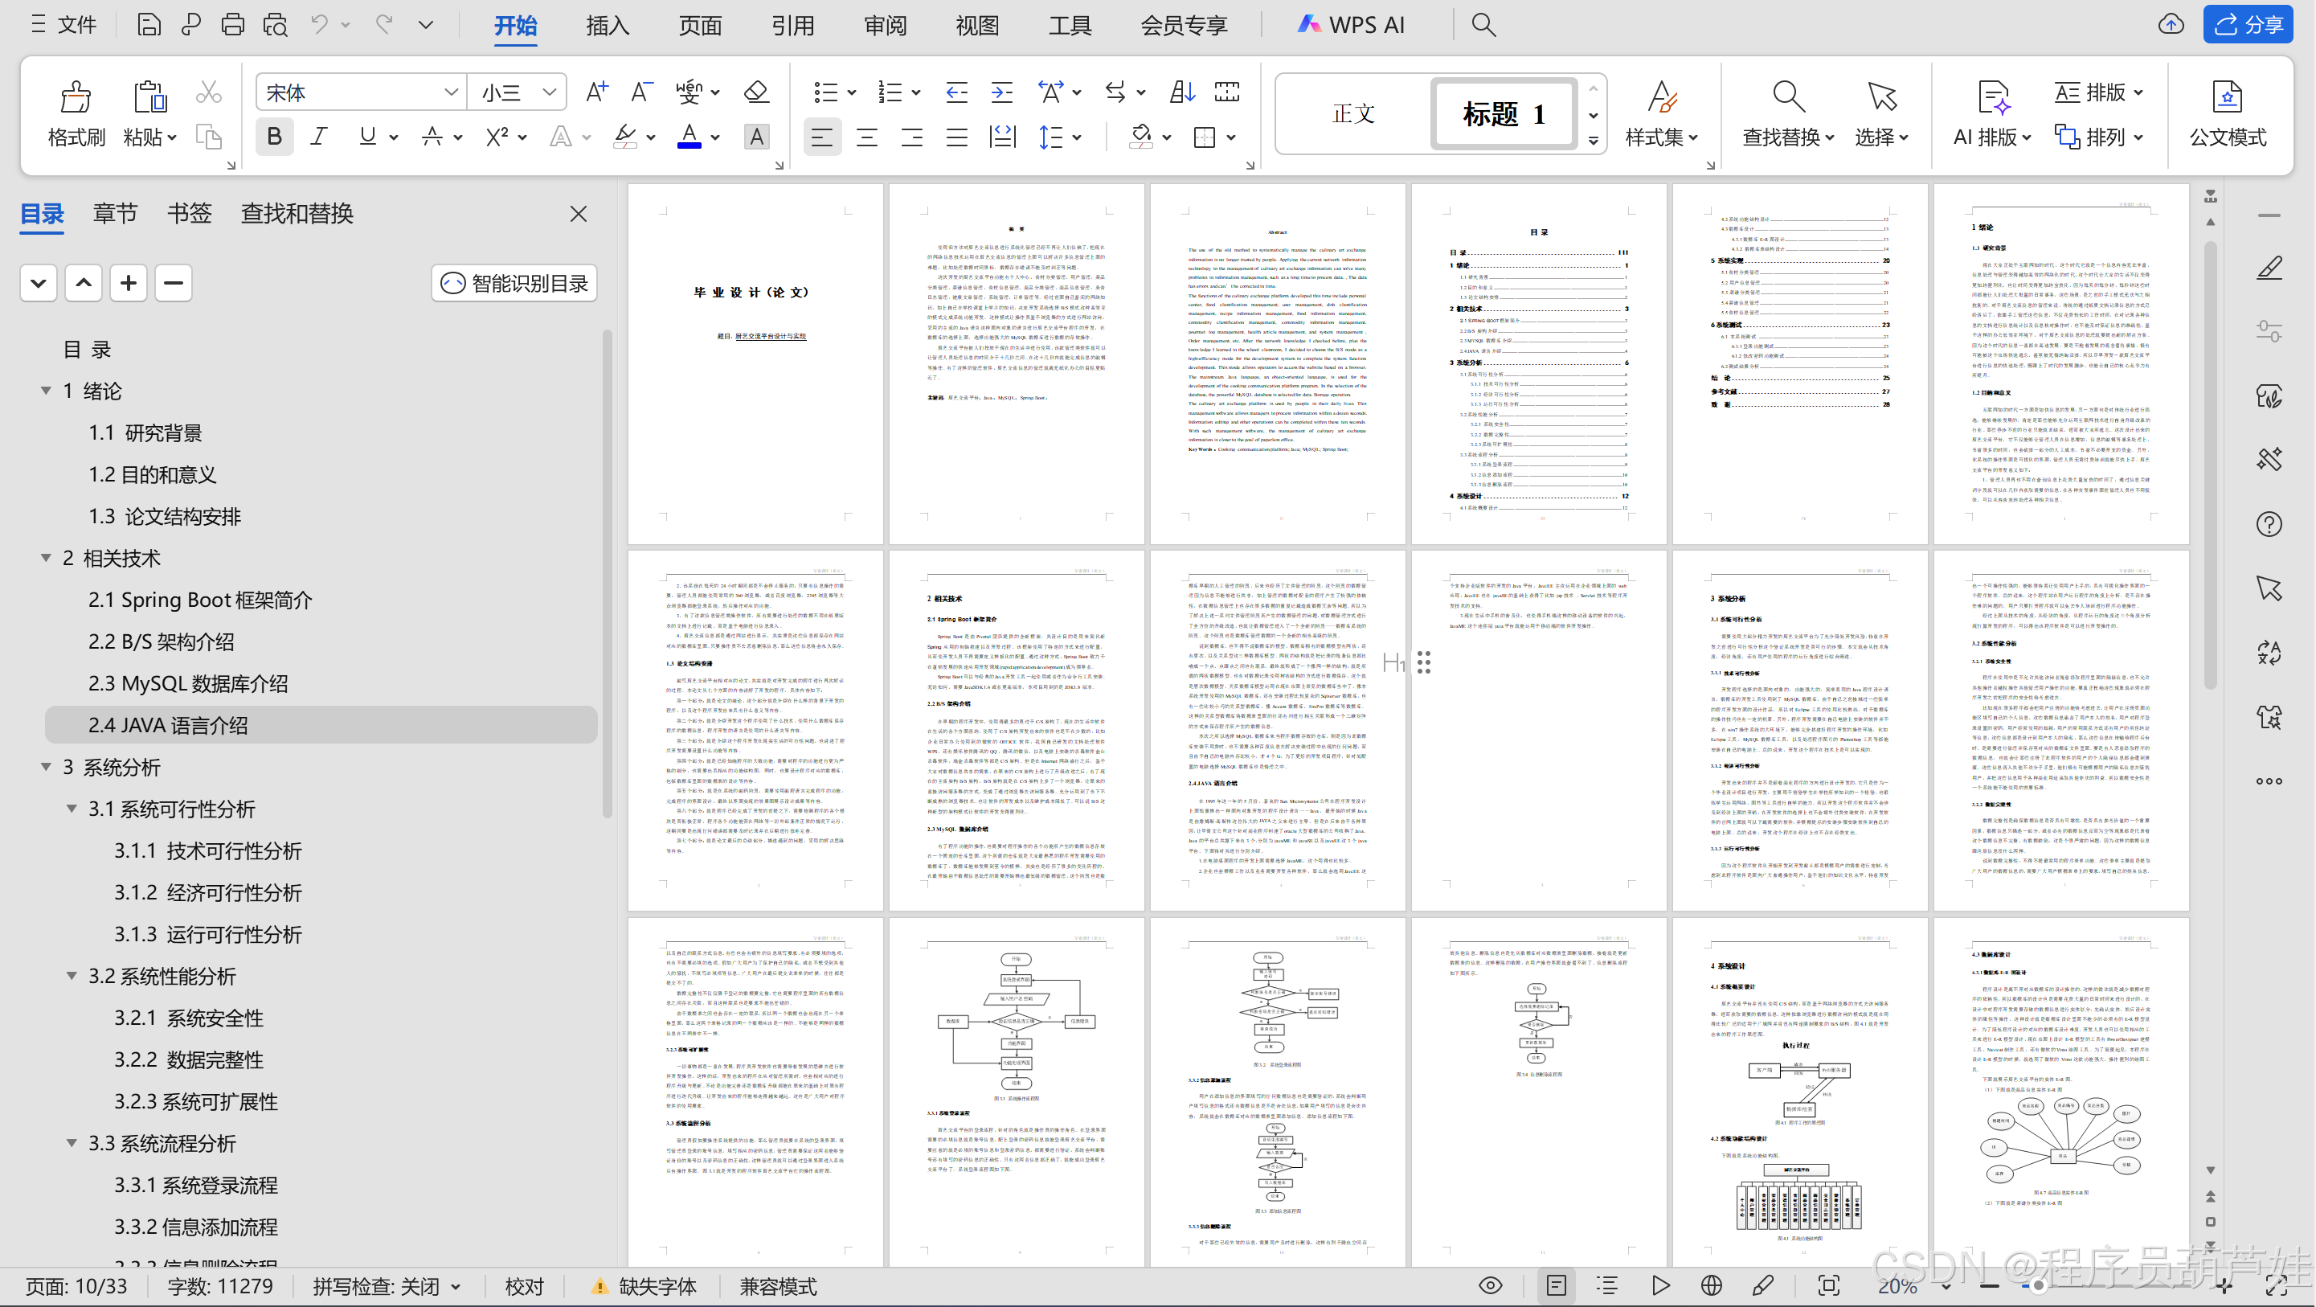Click the Find and Replace icon

click(1787, 97)
